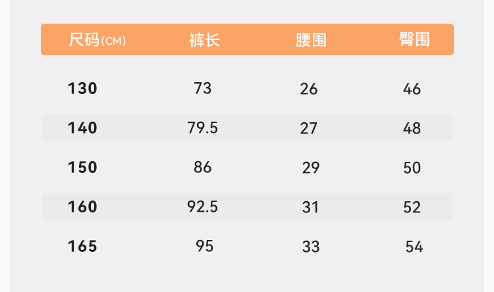The image size is (494, 292).
Task: Click size 150 row label
Action: pyautogui.click(x=82, y=167)
